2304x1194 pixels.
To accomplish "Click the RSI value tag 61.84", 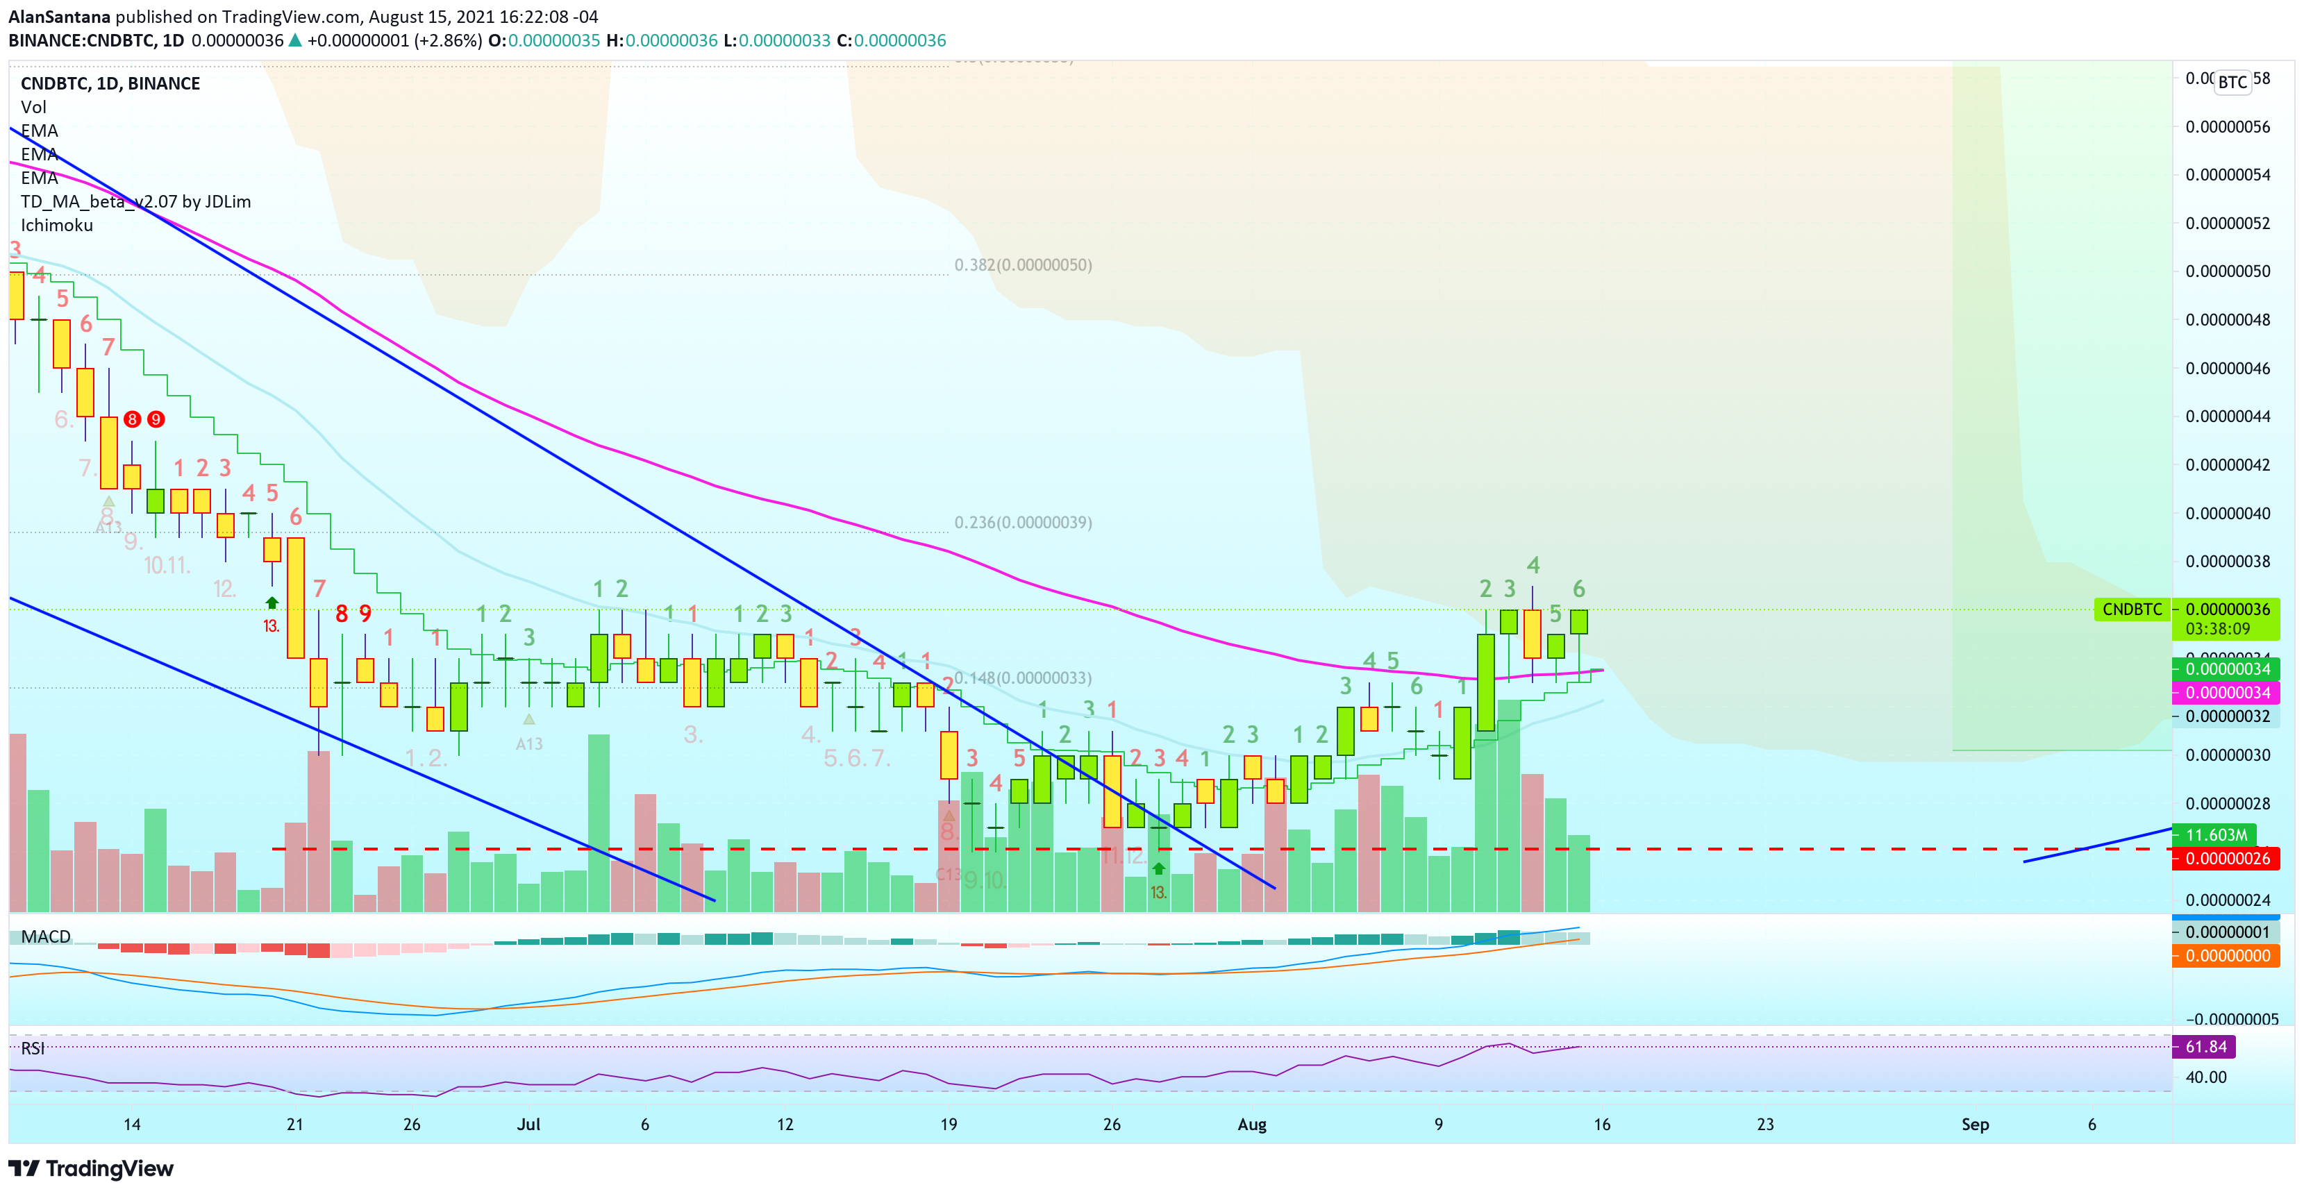I will pyautogui.click(x=2205, y=1046).
